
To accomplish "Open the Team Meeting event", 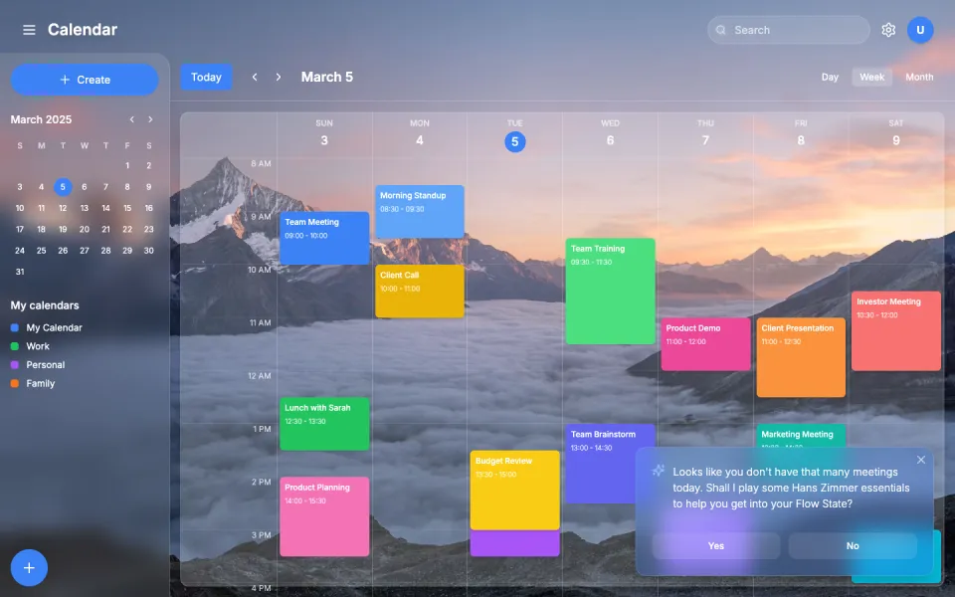I will [x=324, y=238].
